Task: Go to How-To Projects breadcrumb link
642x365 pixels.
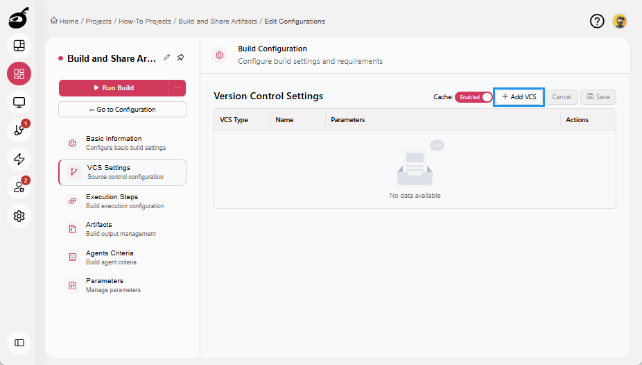Action: coord(145,21)
